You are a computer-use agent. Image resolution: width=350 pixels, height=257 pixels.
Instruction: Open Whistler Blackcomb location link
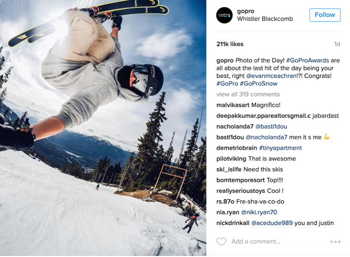(x=265, y=19)
